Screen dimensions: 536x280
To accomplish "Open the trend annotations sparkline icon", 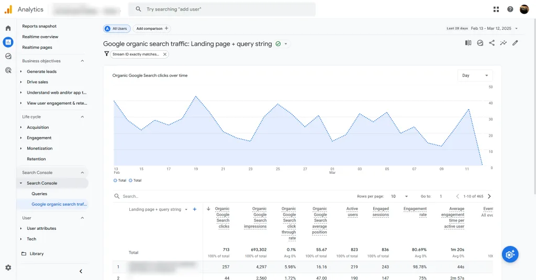I will click(x=503, y=43).
